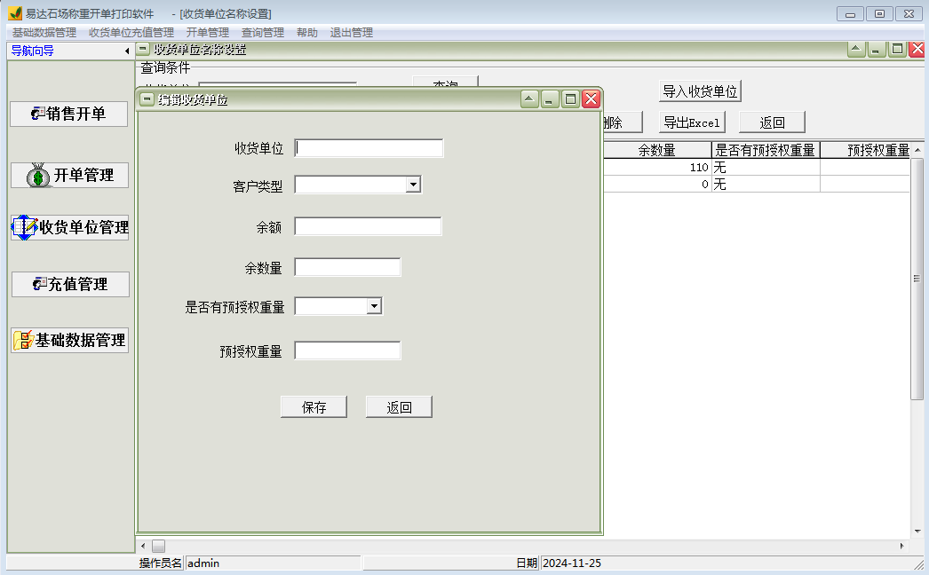Click the bottom horizontal scrollbar of the list
The image size is (929, 575).
tap(158, 546)
